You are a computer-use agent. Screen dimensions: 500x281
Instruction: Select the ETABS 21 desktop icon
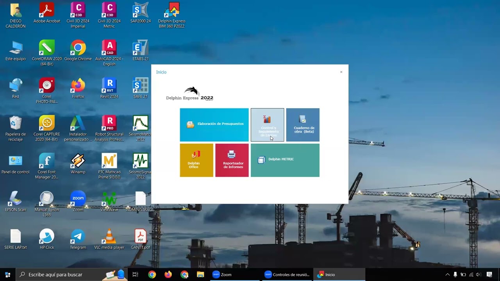(141, 50)
